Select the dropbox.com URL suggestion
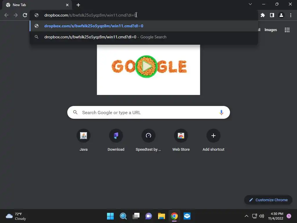 (x=144, y=26)
